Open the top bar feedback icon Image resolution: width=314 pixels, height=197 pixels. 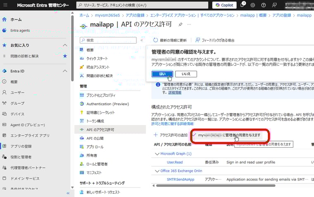(274, 5)
